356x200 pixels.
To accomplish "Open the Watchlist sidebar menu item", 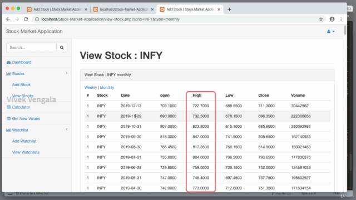I will (20, 130).
